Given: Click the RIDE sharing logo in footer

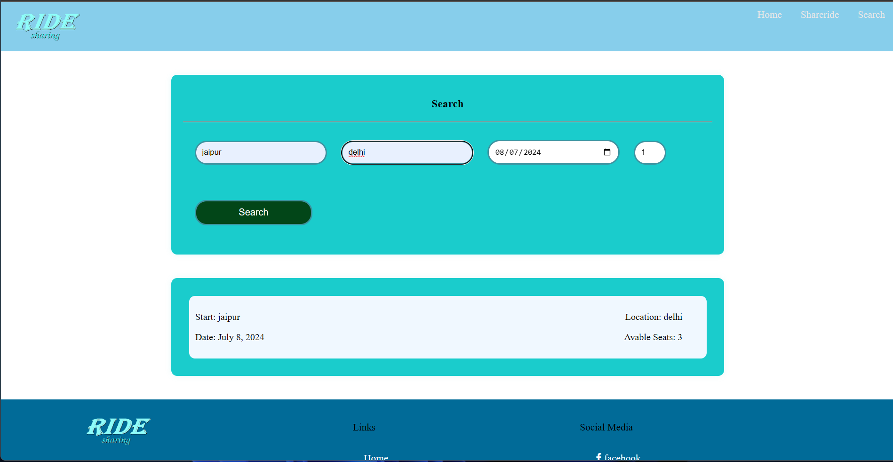Looking at the screenshot, I should 118,430.
